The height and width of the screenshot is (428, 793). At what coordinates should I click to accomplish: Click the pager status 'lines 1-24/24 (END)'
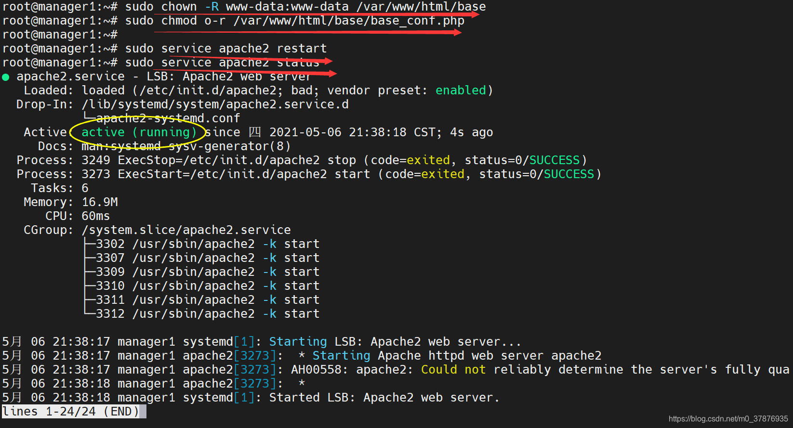coord(70,412)
